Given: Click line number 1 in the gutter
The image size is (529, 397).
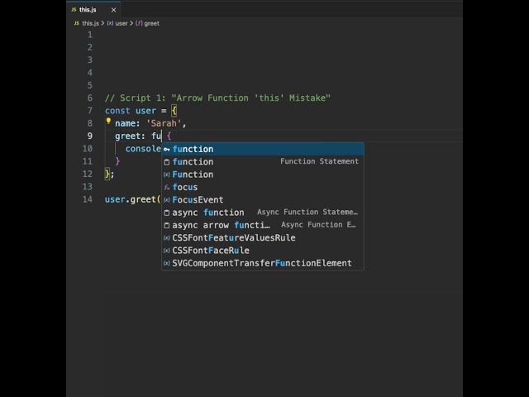Looking at the screenshot, I should pyautogui.click(x=90, y=35).
